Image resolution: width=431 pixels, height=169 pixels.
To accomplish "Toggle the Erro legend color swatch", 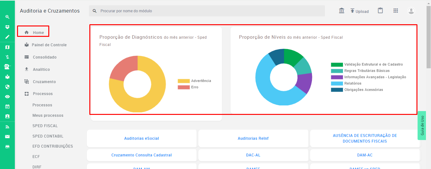I will (184, 87).
